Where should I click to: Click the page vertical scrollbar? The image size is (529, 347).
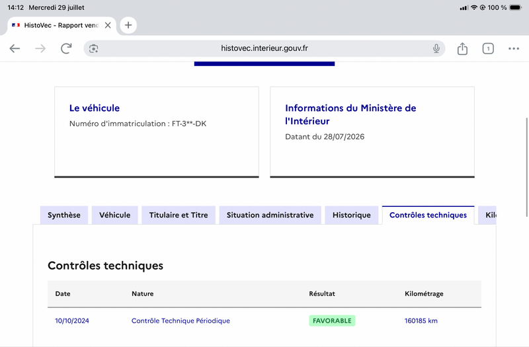526,167
